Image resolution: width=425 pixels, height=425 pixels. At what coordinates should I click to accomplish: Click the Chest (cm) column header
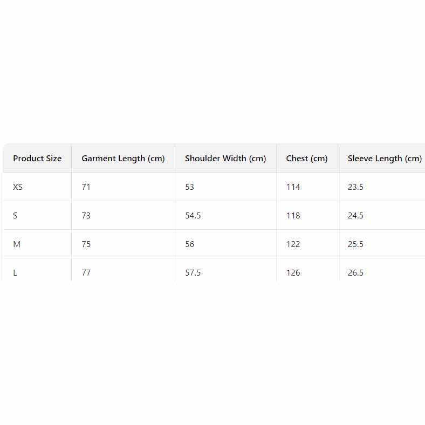pyautogui.click(x=307, y=159)
